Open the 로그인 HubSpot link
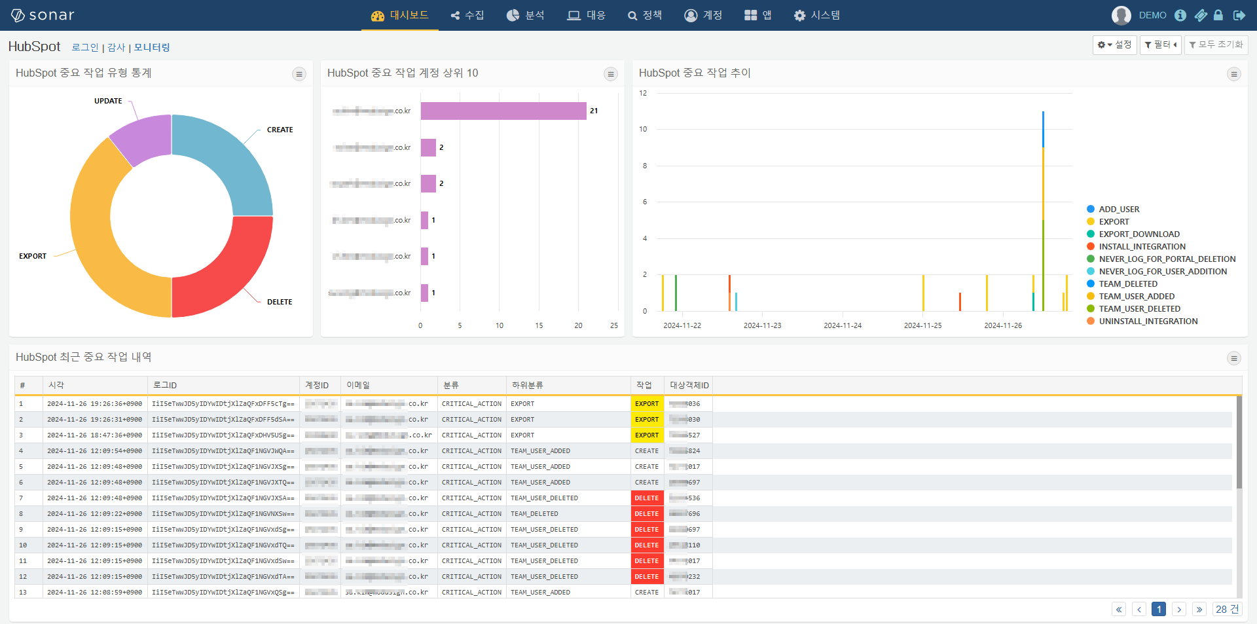This screenshot has height=624, width=1257. tap(85, 47)
